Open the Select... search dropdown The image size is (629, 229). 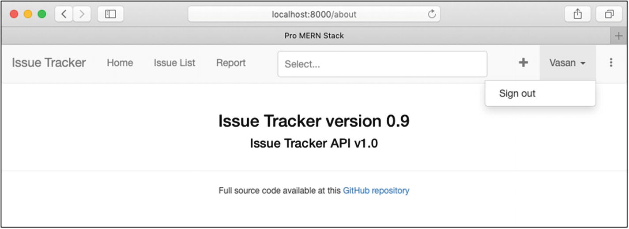(382, 64)
